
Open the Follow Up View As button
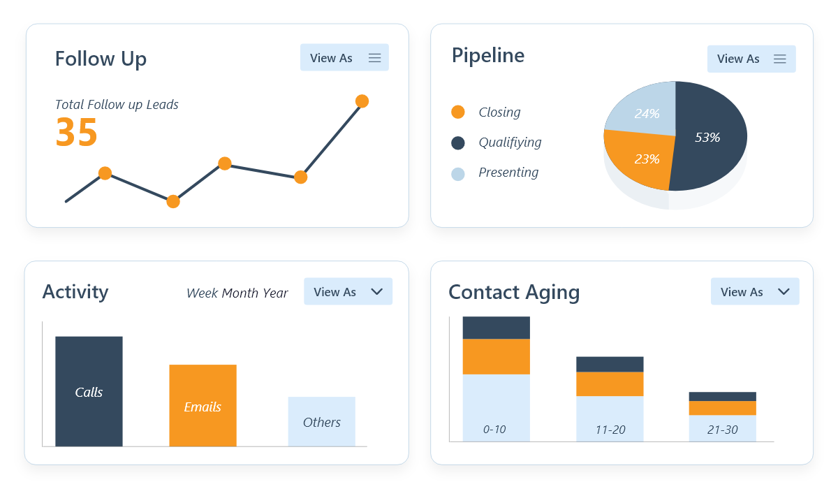(332, 58)
